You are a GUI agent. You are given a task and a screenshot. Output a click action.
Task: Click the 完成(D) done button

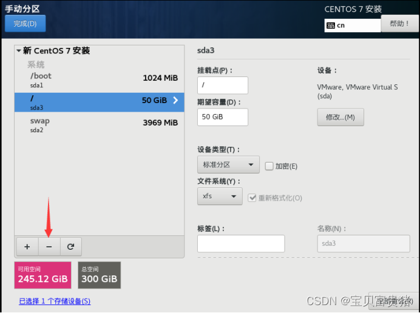click(25, 24)
